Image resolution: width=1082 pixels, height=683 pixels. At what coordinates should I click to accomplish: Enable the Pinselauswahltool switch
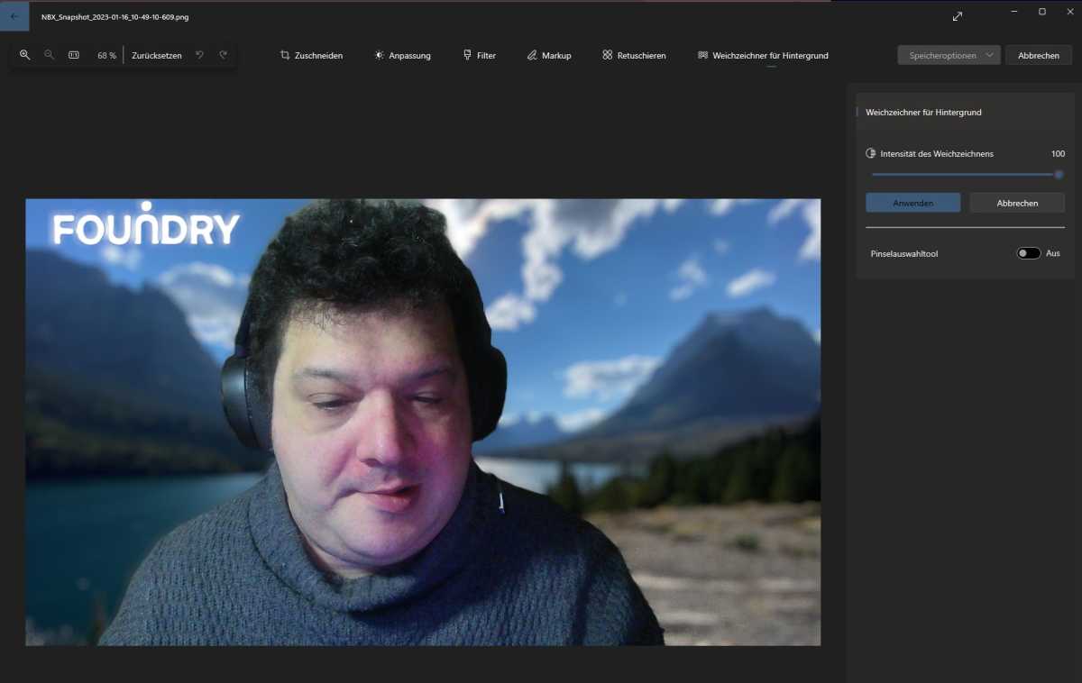click(x=1027, y=253)
